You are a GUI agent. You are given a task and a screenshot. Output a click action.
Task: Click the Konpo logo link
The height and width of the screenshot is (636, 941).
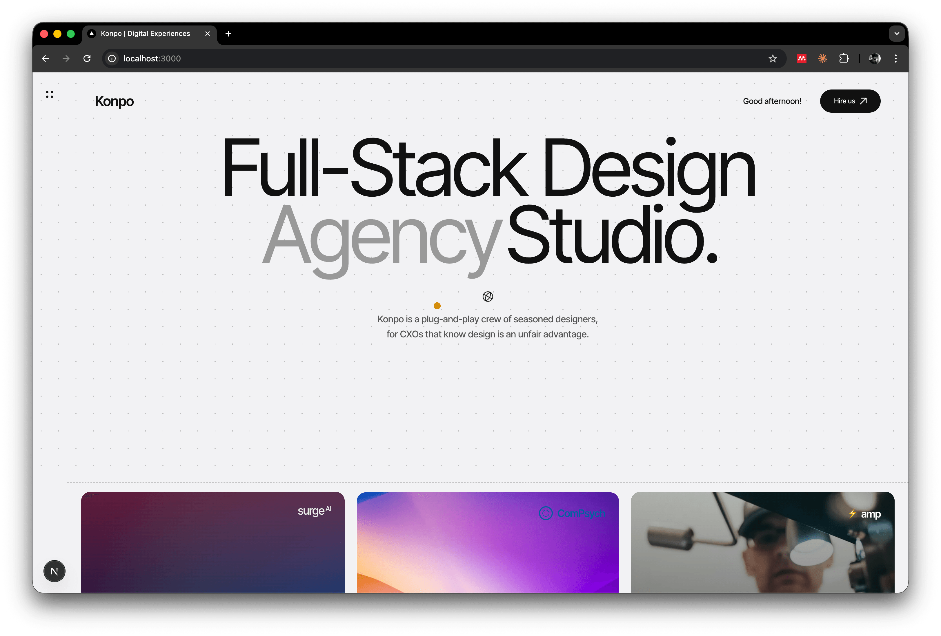[114, 101]
